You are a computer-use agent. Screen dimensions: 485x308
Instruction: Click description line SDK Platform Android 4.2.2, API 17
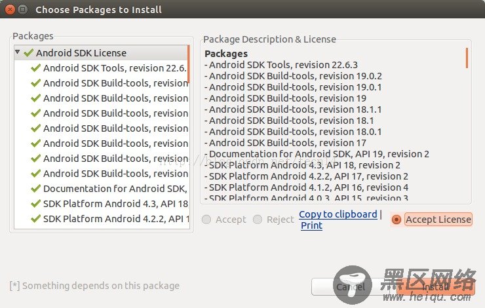pyautogui.click(x=306, y=176)
